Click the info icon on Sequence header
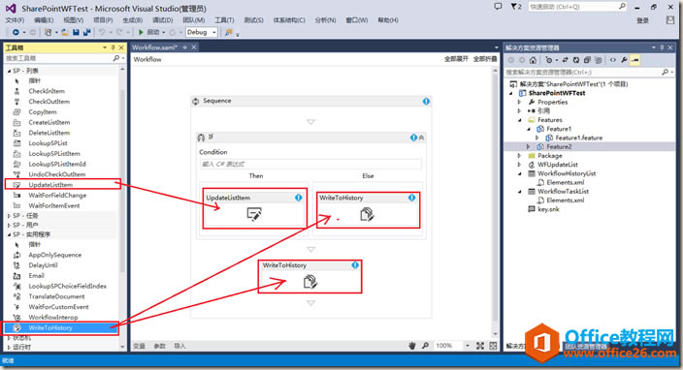The image size is (683, 370). [426, 101]
